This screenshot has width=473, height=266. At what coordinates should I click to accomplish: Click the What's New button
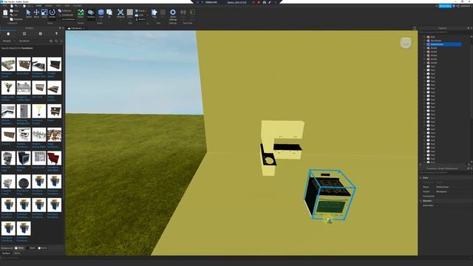(445, 6)
